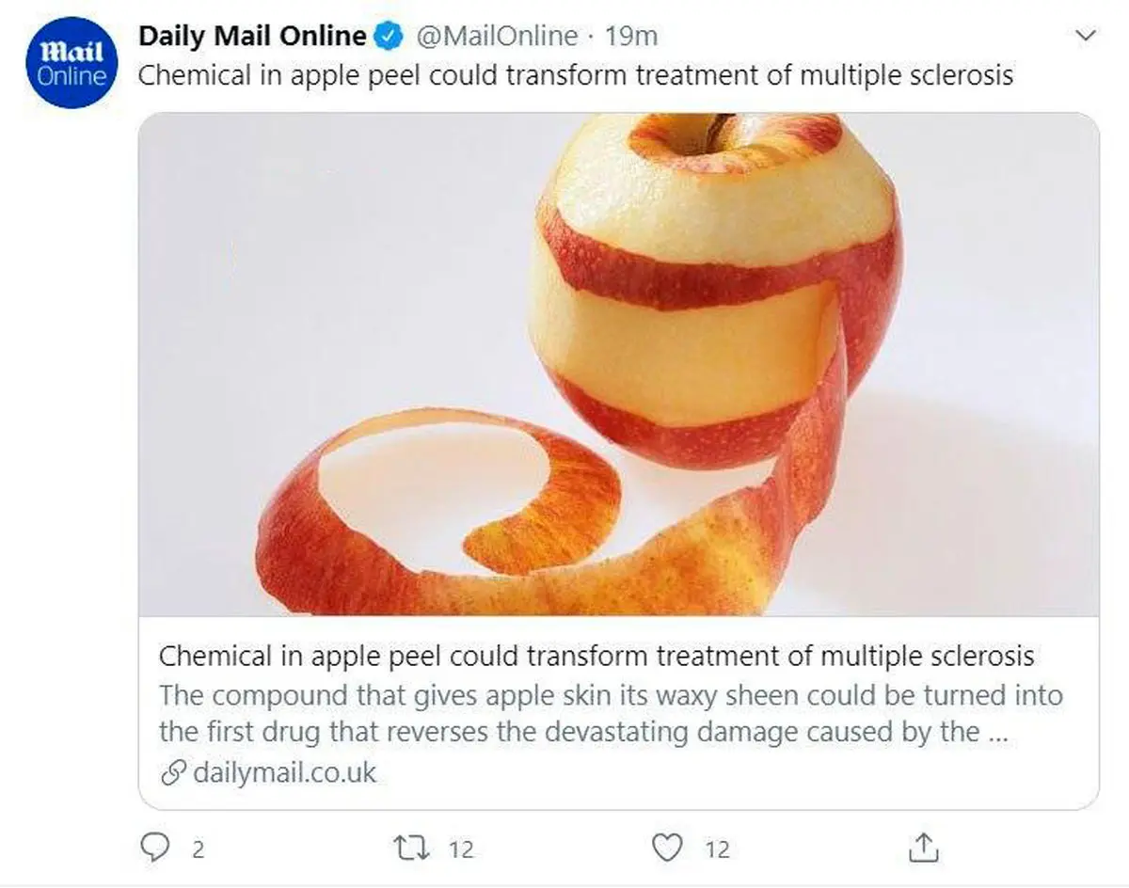Click the reply count of 2
The width and height of the screenshot is (1129, 888).
[x=198, y=849]
